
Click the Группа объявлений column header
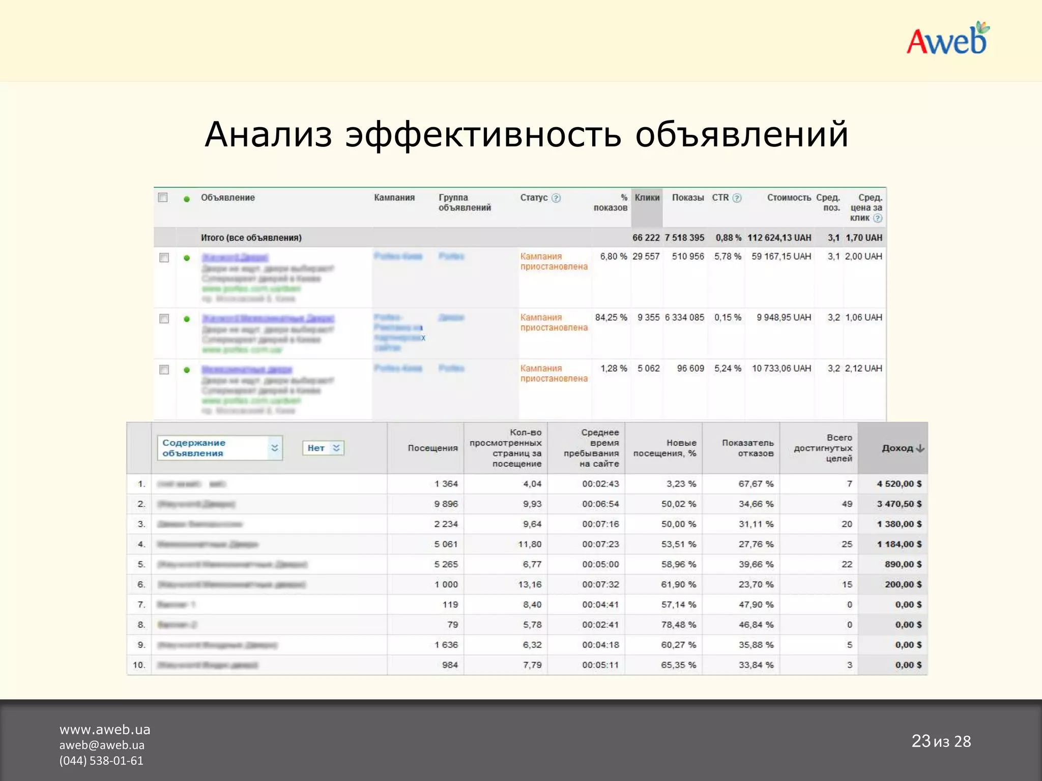tap(465, 202)
